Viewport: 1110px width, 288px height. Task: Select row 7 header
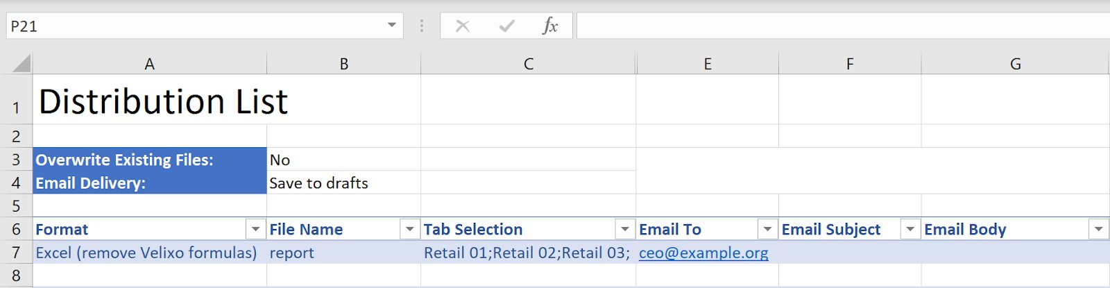(16, 253)
